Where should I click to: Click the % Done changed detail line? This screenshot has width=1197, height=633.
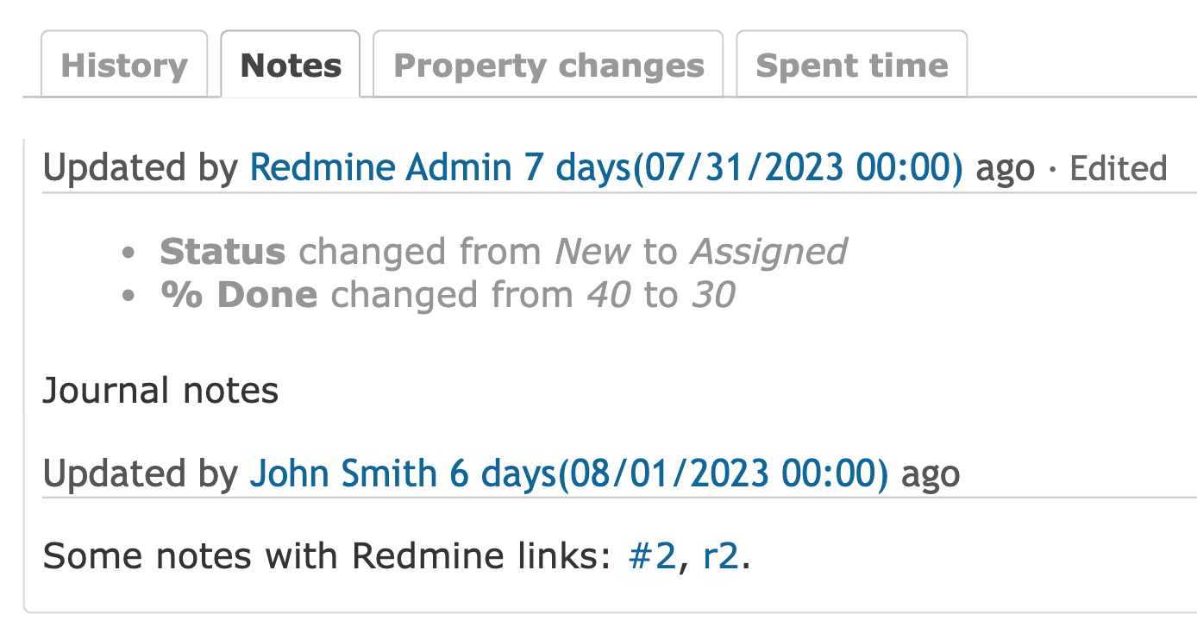coord(448,295)
